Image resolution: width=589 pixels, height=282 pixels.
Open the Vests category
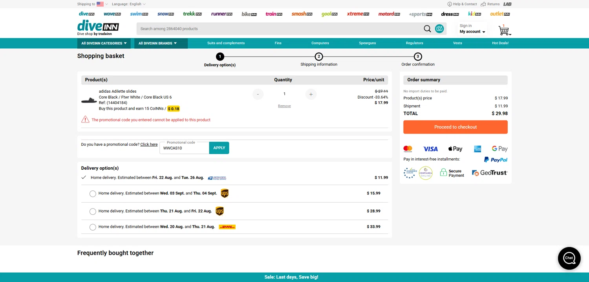[457, 43]
